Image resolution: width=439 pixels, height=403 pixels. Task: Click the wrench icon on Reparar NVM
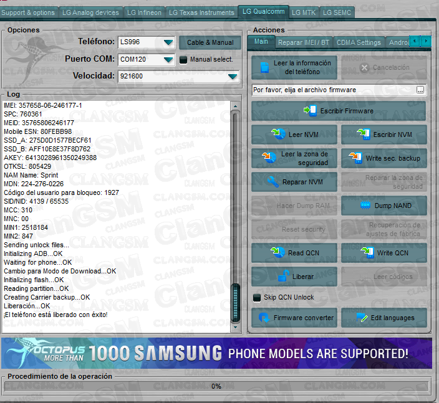coord(273,182)
